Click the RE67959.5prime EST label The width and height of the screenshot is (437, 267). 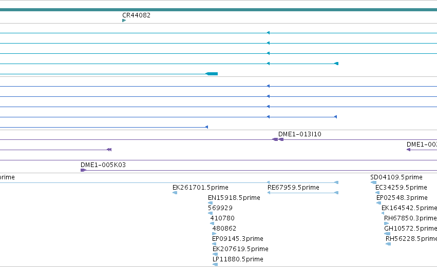[293, 188]
